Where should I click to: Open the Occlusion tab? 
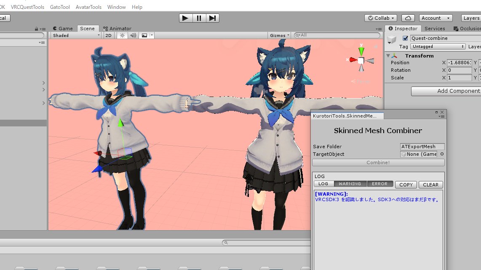tap(467, 29)
